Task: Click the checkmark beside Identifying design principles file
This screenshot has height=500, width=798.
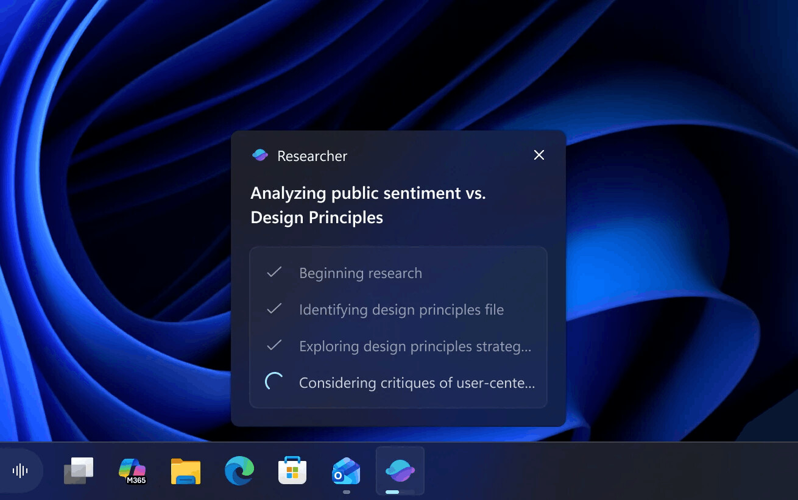Action: (x=274, y=309)
